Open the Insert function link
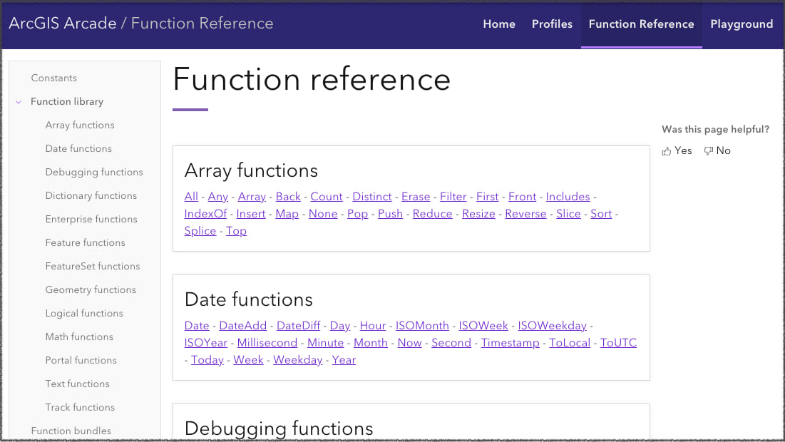Viewport: 785px width, 442px height. pyautogui.click(x=251, y=214)
